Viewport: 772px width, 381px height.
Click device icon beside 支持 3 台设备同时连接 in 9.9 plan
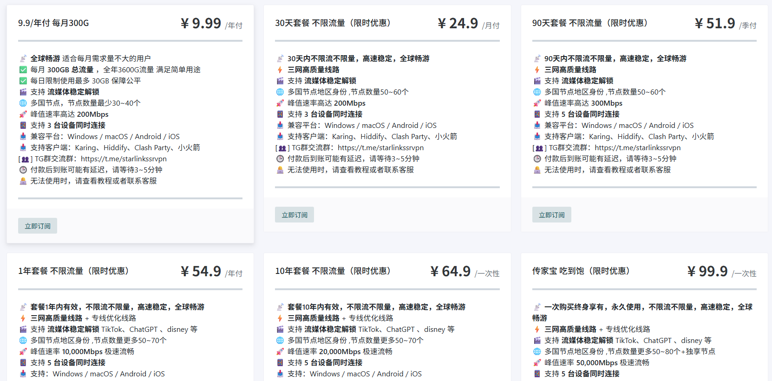(23, 125)
